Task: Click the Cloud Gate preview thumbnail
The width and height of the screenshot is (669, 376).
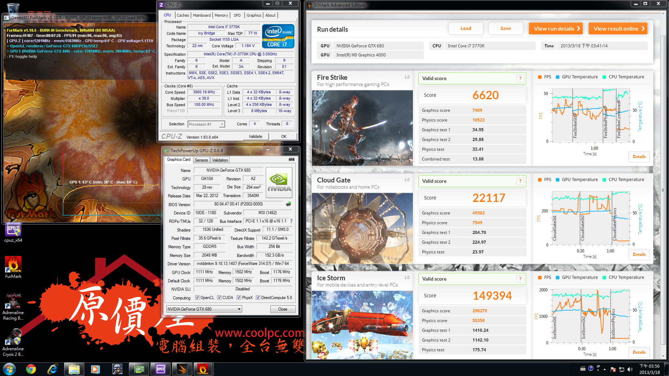Action: [362, 228]
